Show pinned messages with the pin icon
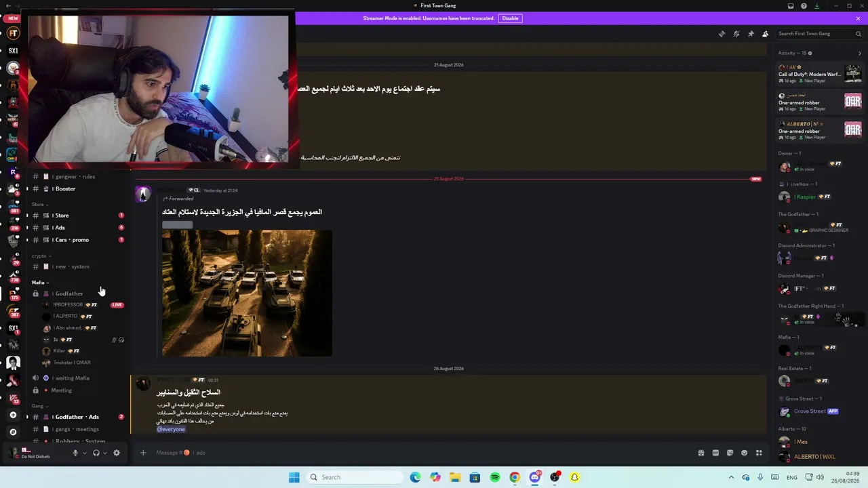868x488 pixels. (751, 34)
